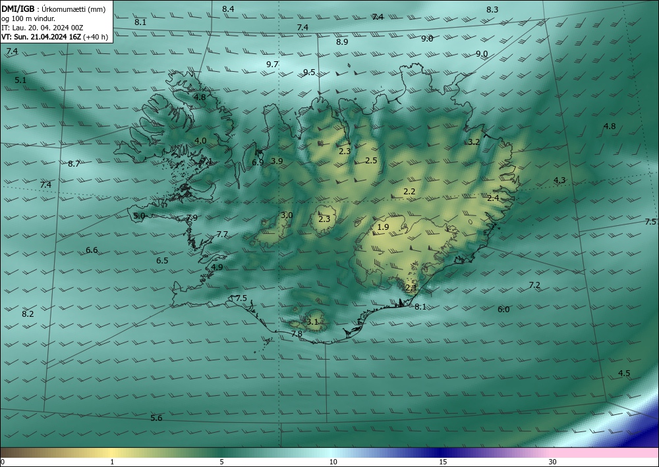
Task: Click the Westfjords value 4.0
Action: (200, 141)
